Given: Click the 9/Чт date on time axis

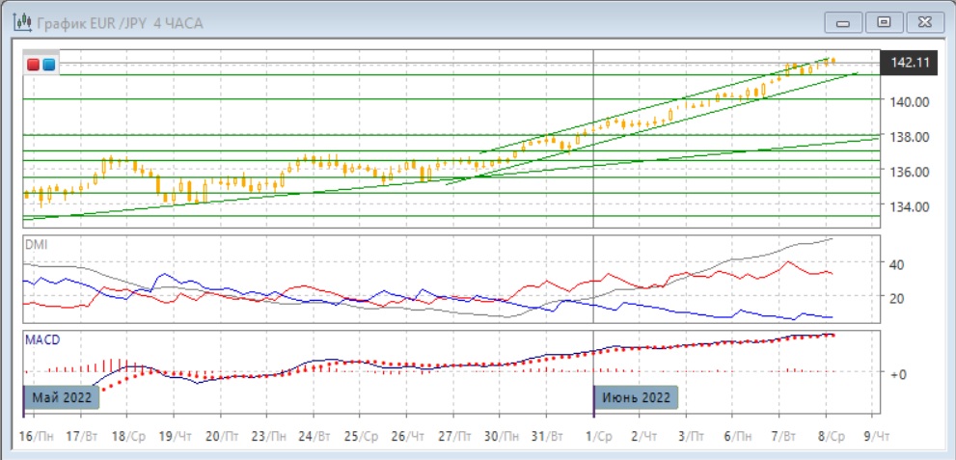Looking at the screenshot, I should pos(878,436).
